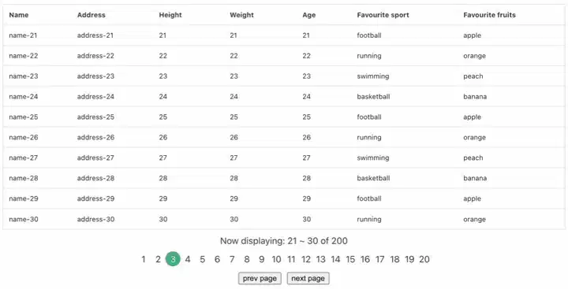Select the name-21 table row
568x289 pixels.
[x=284, y=35]
